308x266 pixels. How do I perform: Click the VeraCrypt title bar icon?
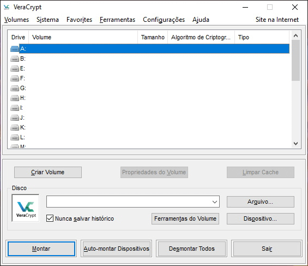(7, 7)
